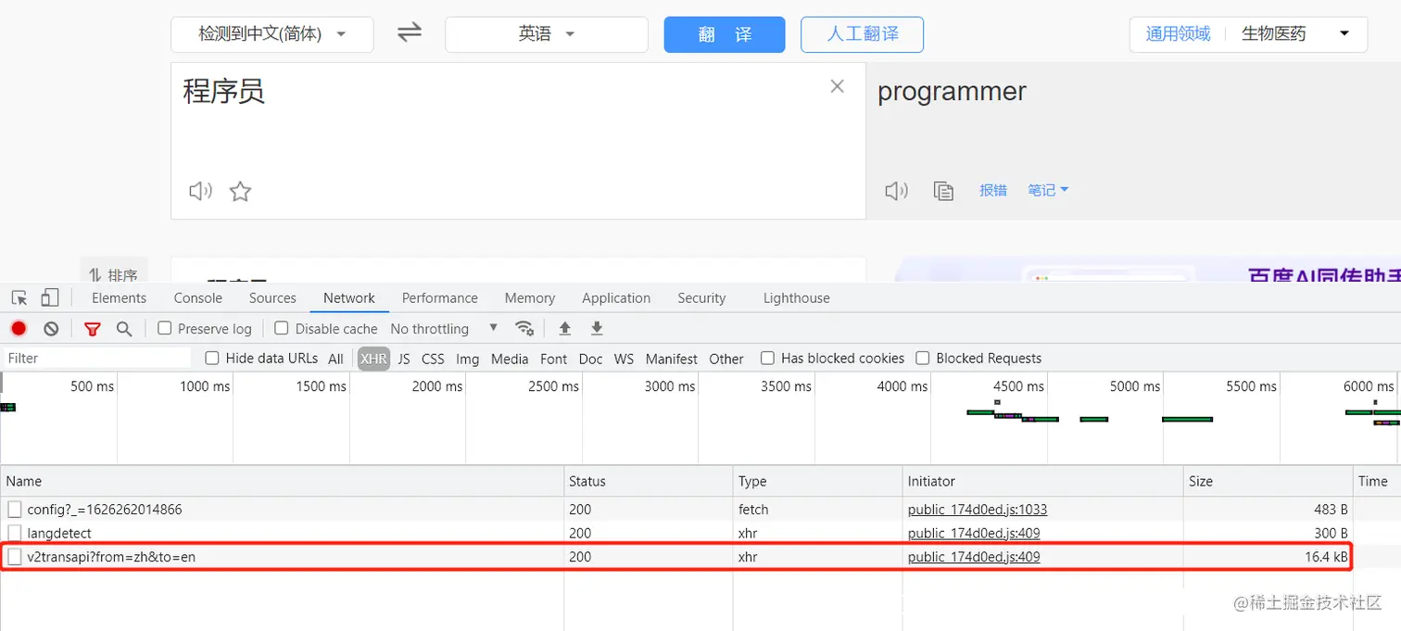
Task: Sort requests by Size column header
Action: pyautogui.click(x=1268, y=481)
